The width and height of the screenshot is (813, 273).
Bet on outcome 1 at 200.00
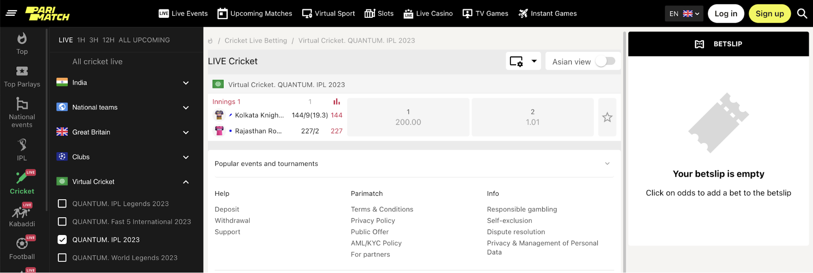click(x=408, y=117)
